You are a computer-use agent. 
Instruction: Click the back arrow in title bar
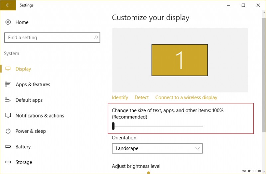click(8, 5)
